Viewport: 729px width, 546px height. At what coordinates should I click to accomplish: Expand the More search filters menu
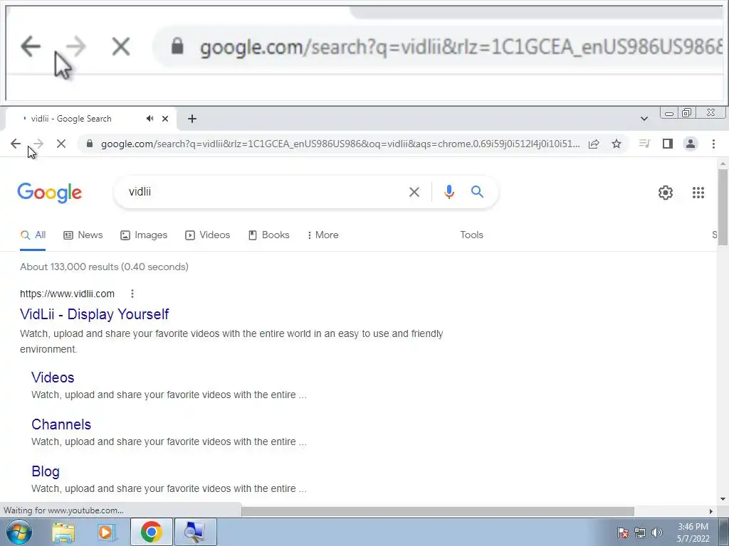click(323, 235)
